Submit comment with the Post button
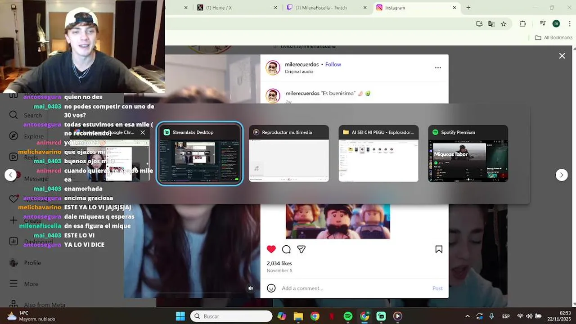 tap(437, 288)
